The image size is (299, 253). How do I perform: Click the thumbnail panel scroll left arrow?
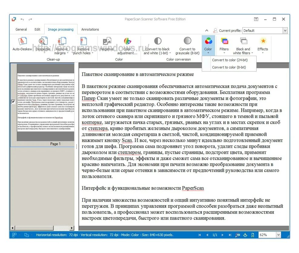pos(13,228)
